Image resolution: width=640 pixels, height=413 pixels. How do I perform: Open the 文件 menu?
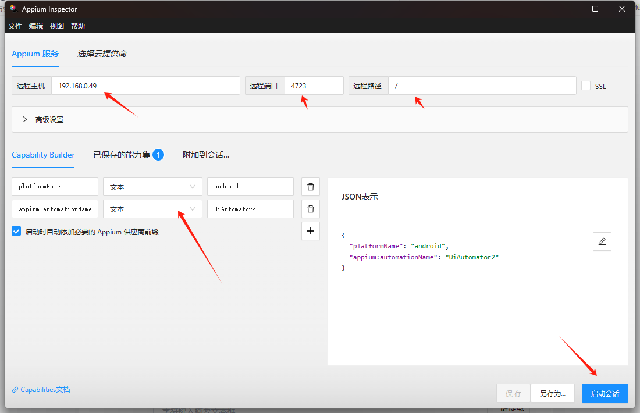[15, 26]
